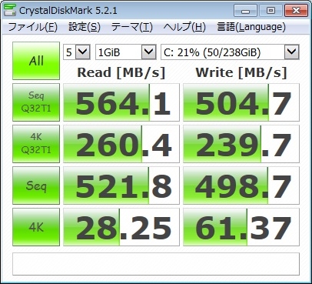This screenshot has width=312, height=284.
Task: Click the Seq Q32T1 read result 564.1
Action: tap(121, 102)
